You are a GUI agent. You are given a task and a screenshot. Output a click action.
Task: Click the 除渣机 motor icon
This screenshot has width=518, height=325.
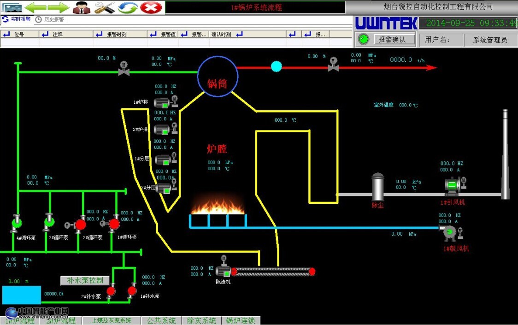click(224, 272)
